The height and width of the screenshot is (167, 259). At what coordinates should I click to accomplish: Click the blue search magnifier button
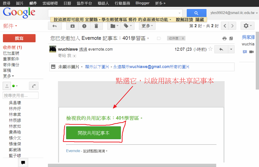point(196,13)
